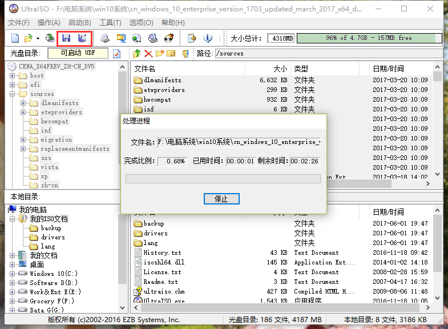Click the 我的电脑 computer icon

point(12,210)
